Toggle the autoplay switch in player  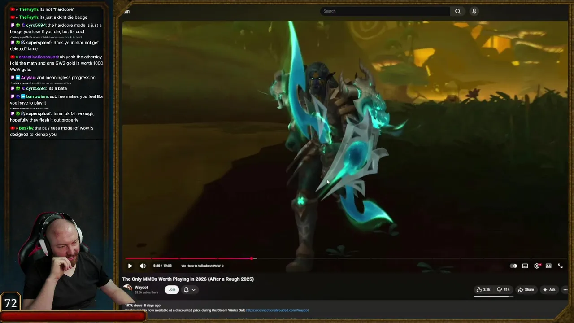click(514, 266)
